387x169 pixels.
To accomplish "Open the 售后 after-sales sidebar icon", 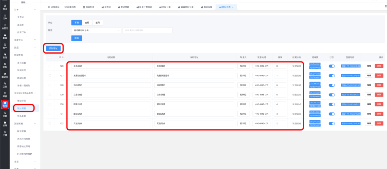I will 5,56.
